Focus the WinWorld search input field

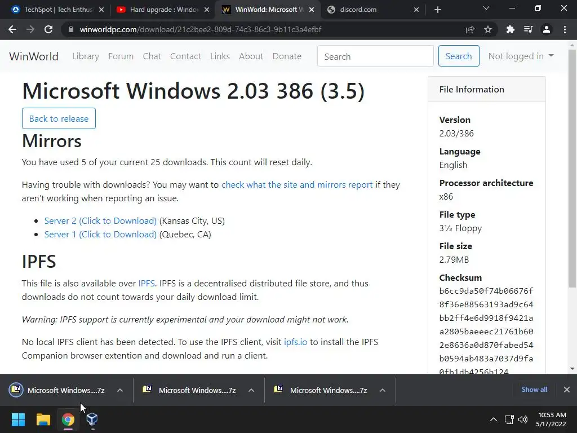pyautogui.click(x=375, y=56)
